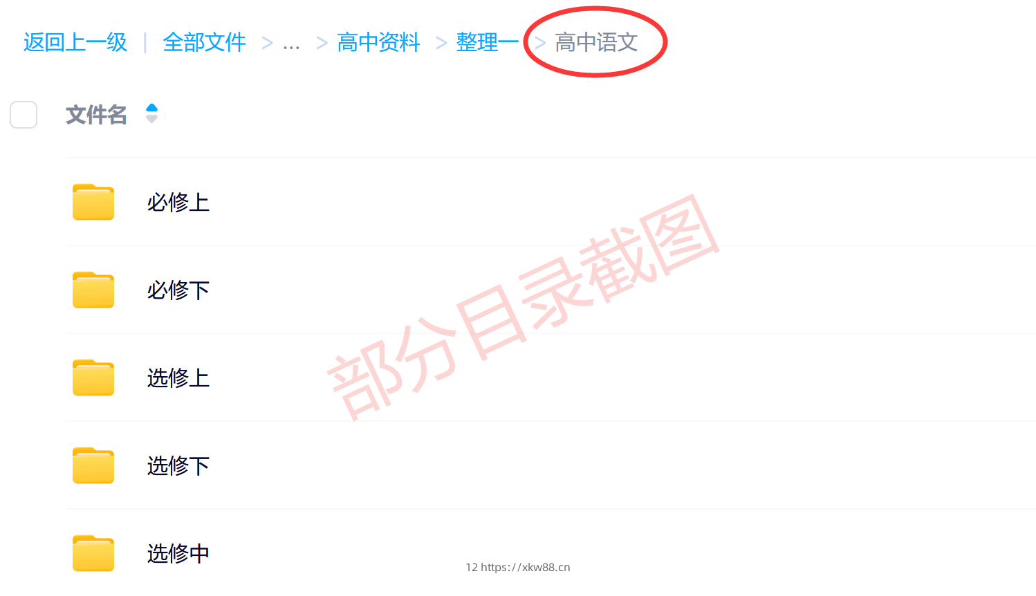Click the chevron after 全部文件 breadcrumb
The image size is (1036, 596).
tap(267, 43)
